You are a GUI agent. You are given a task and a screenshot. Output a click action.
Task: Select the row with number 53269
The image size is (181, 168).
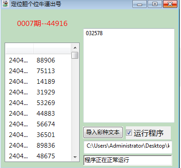tap(38, 103)
